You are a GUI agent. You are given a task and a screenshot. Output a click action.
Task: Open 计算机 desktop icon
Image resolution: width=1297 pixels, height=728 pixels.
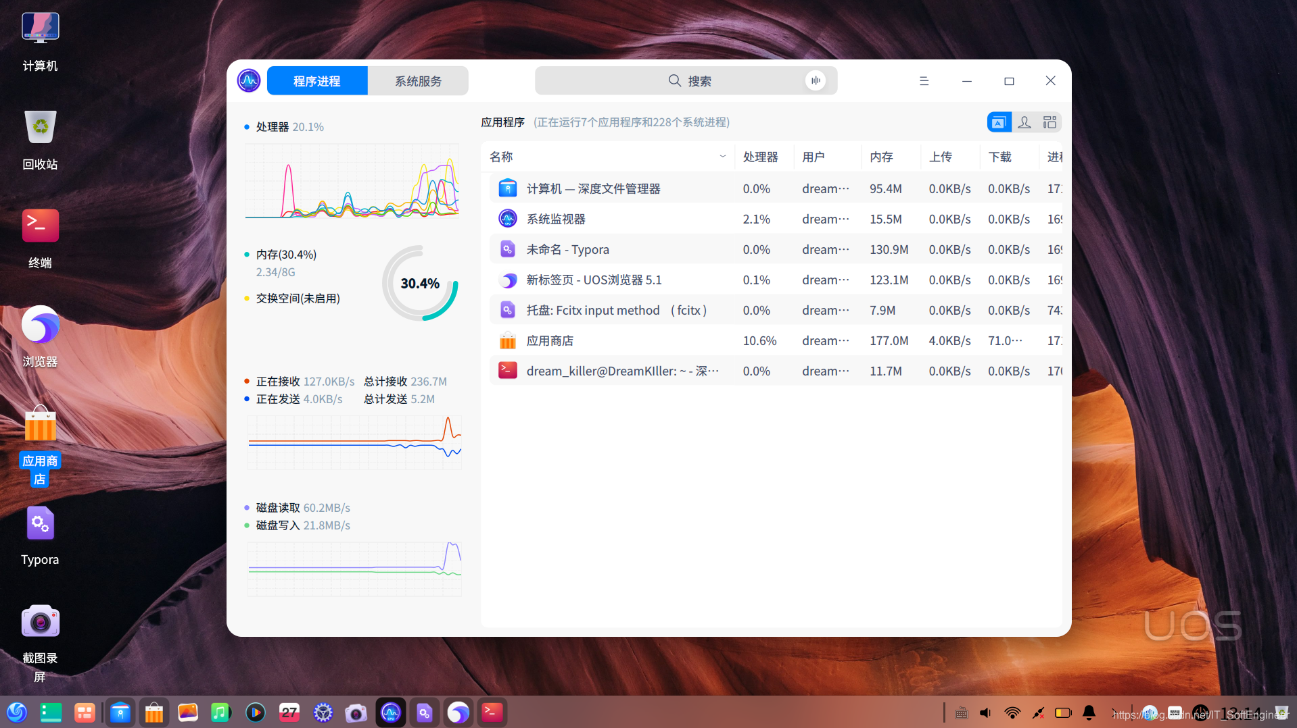point(40,42)
